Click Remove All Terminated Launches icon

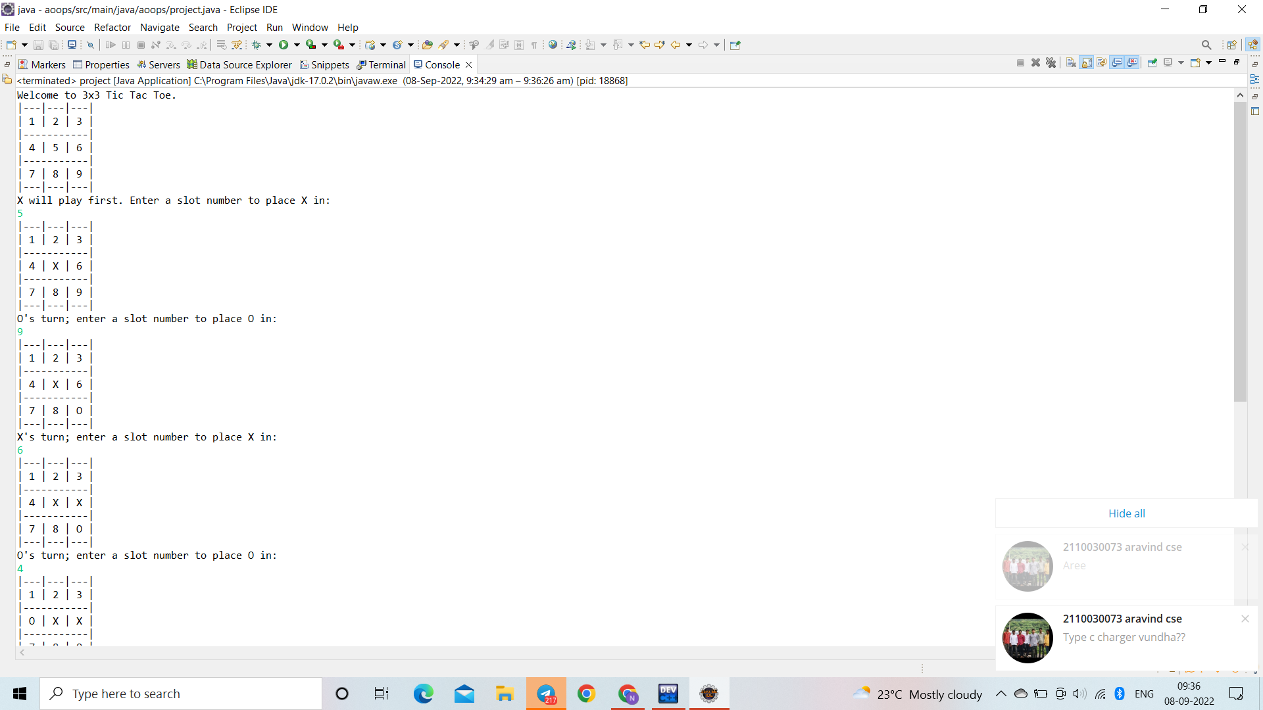[x=1051, y=62]
